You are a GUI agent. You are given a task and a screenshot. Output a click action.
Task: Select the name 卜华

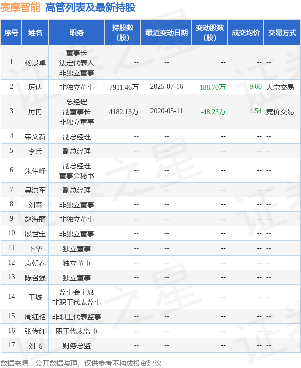click(x=36, y=249)
